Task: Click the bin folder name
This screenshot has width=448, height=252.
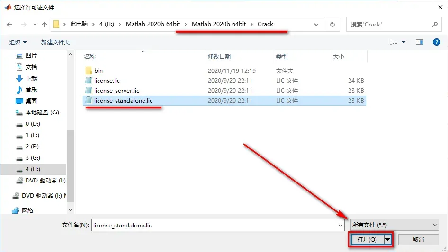Action: (x=99, y=70)
